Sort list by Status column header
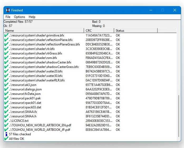 click(x=135, y=31)
